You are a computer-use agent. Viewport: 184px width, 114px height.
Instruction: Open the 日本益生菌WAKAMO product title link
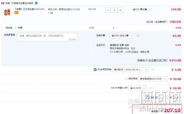[x=30, y=9]
